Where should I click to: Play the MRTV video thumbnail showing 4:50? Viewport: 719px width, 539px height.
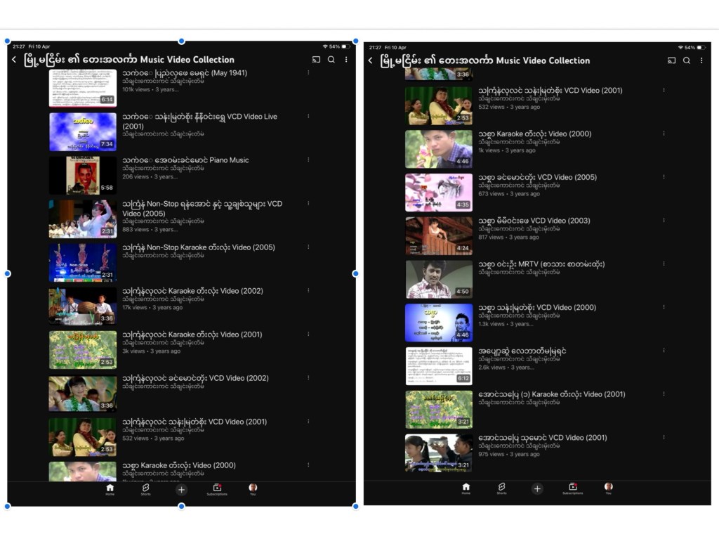[438, 280]
